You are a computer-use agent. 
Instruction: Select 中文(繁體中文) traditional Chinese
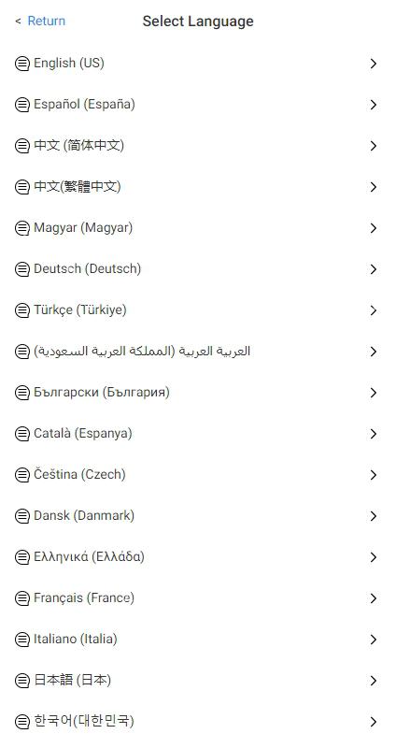(198, 186)
